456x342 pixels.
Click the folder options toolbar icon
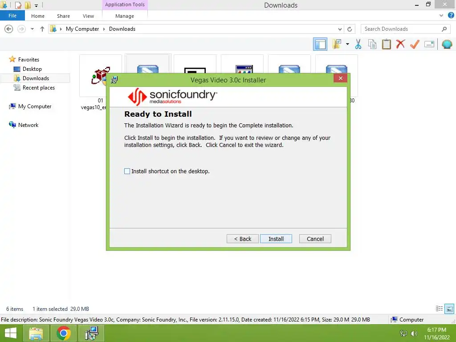(337, 44)
